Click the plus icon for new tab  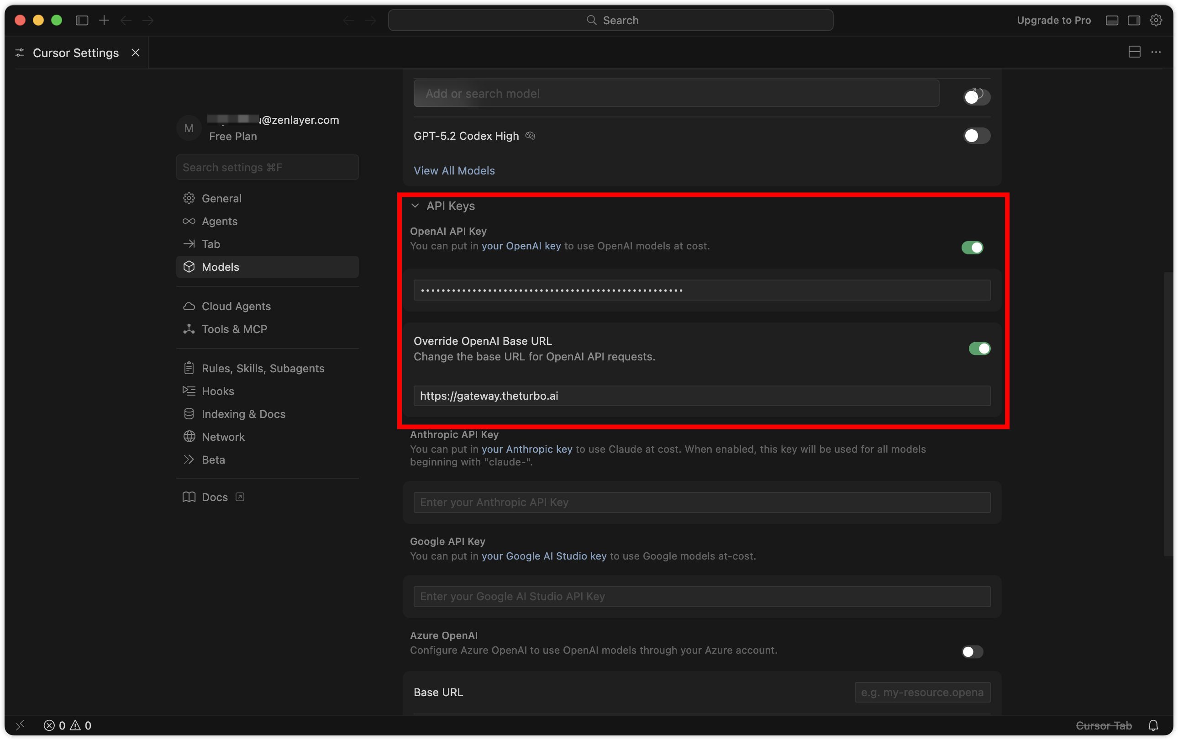click(x=104, y=20)
